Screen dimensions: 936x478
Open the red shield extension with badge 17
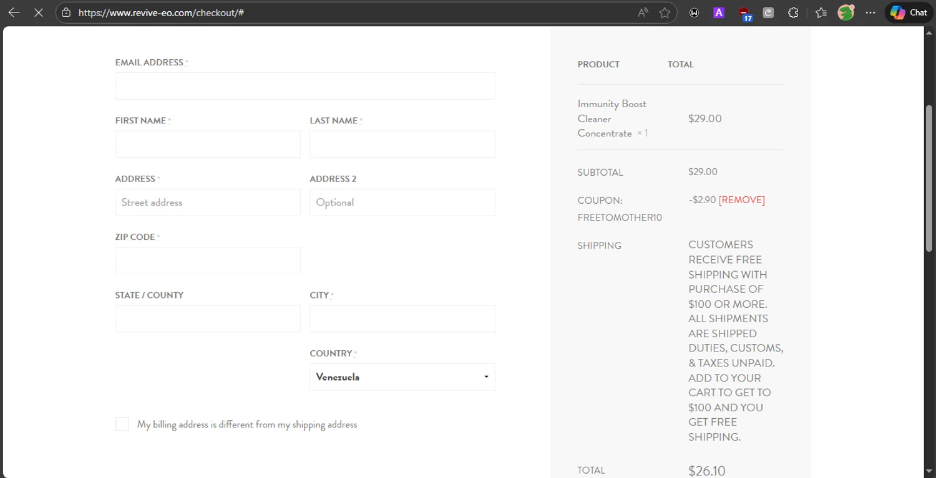pyautogui.click(x=744, y=13)
